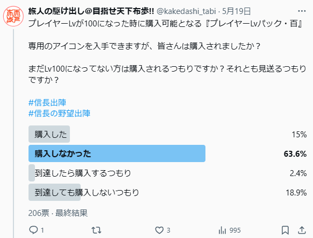Bookmark this post
The image size is (313, 238).
pos(285,230)
